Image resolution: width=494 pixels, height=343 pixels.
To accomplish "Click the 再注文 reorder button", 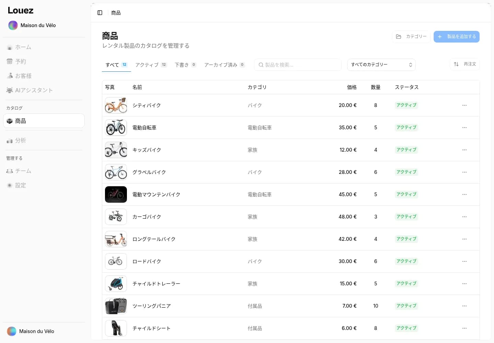I will click(465, 64).
